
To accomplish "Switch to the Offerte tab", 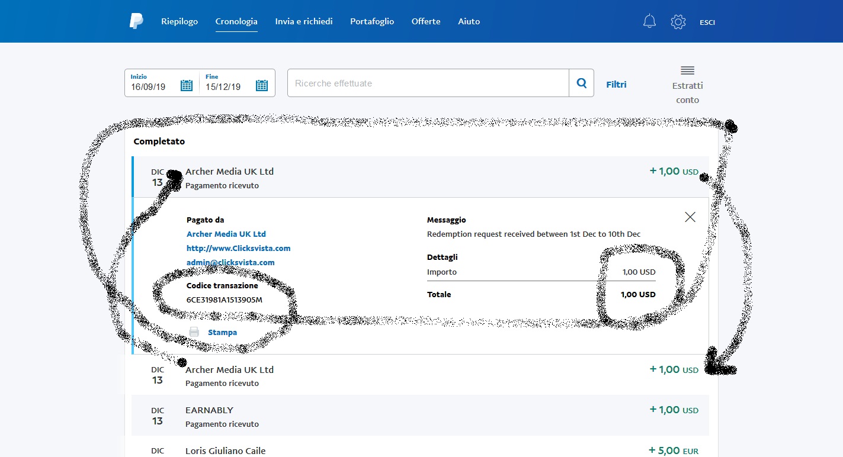I will (426, 21).
